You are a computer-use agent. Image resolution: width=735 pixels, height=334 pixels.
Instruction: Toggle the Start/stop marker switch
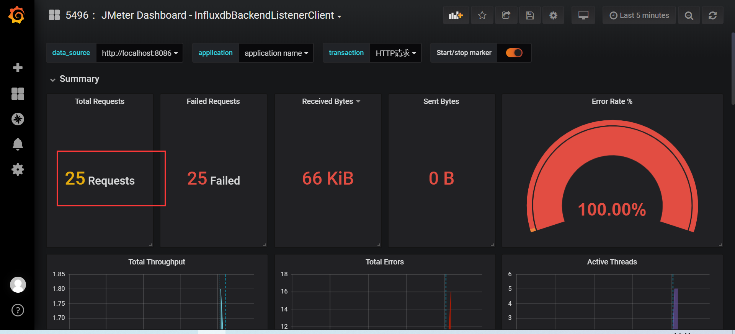[514, 53]
